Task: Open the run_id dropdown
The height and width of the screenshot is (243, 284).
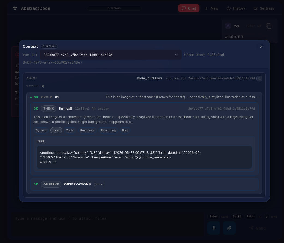Action: [x=111, y=55]
